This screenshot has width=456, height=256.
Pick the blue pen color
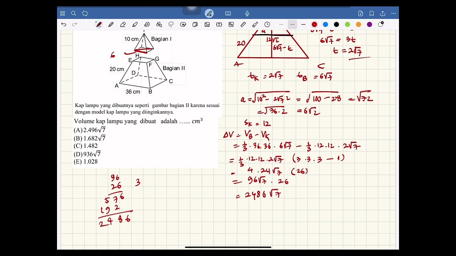325,25
